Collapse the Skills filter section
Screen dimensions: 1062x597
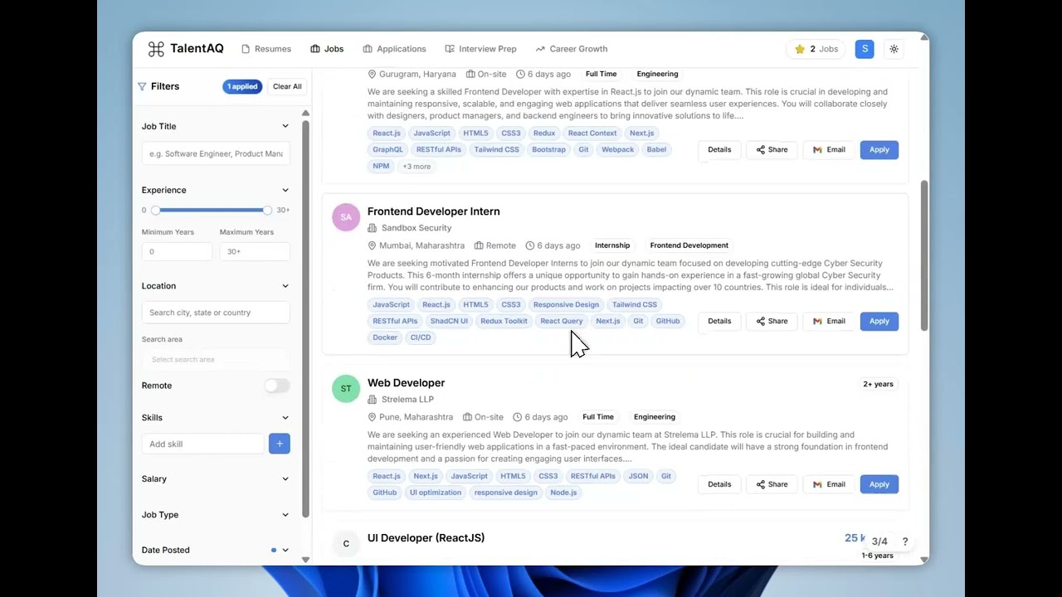[285, 418]
